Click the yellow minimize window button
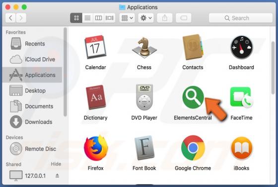This screenshot has width=278, height=187. coord(16,7)
